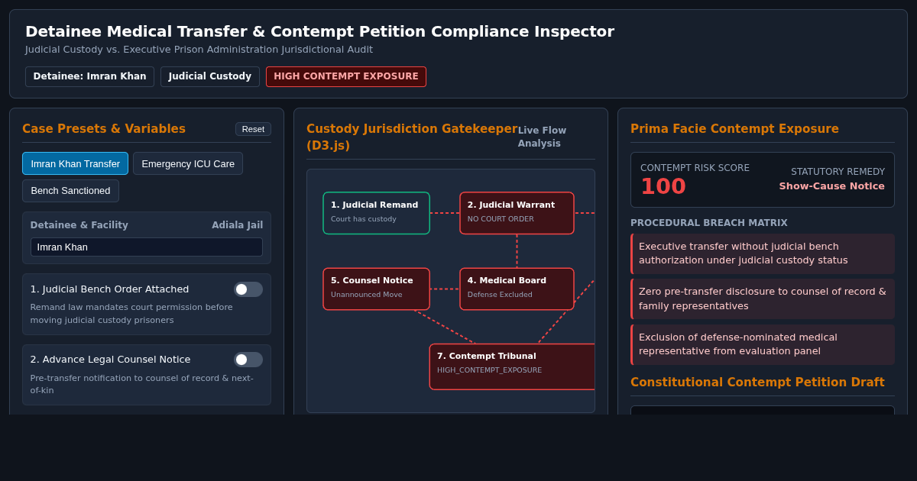Click the Detainee: Imran Khan badge
This screenshot has height=481, width=917.
(x=89, y=76)
